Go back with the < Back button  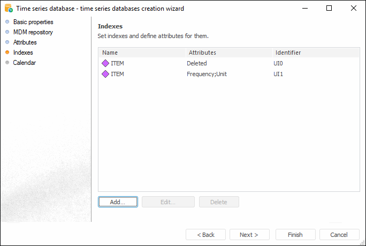pos(205,235)
